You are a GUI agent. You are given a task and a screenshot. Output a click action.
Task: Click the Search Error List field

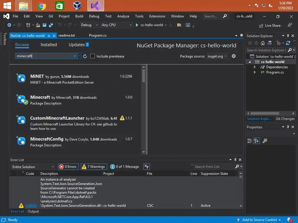tap(214, 167)
